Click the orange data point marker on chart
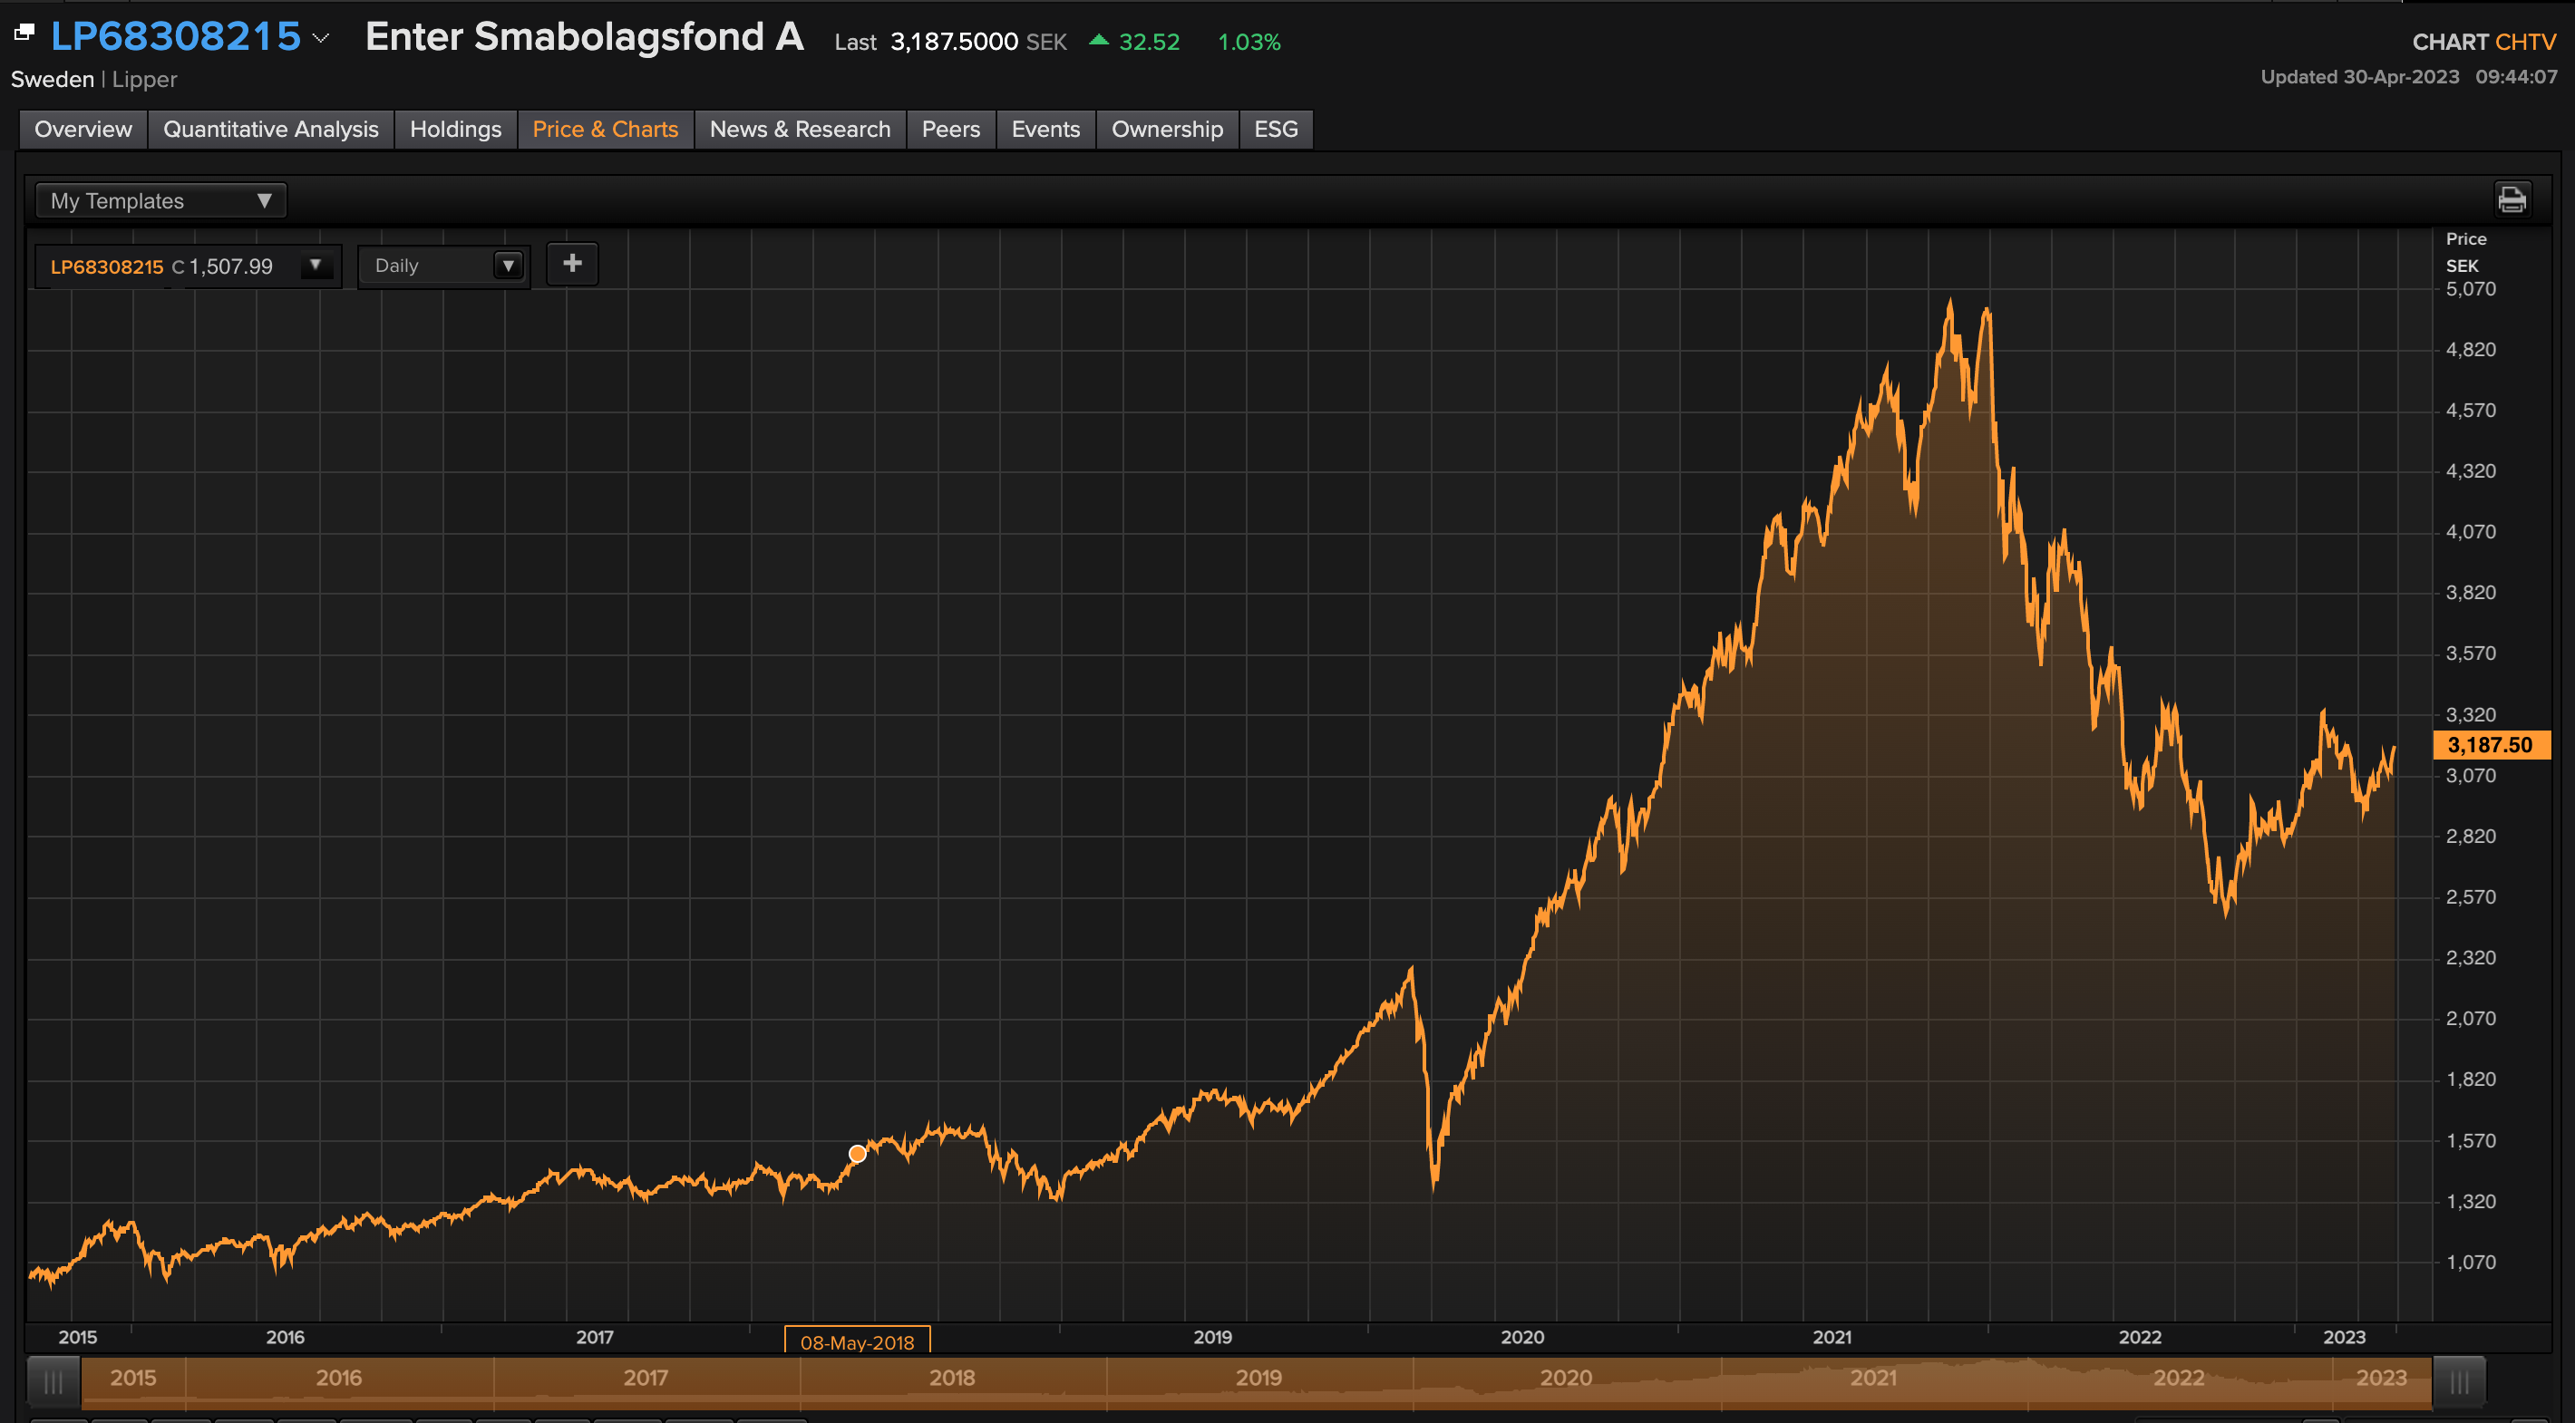 (x=858, y=1154)
